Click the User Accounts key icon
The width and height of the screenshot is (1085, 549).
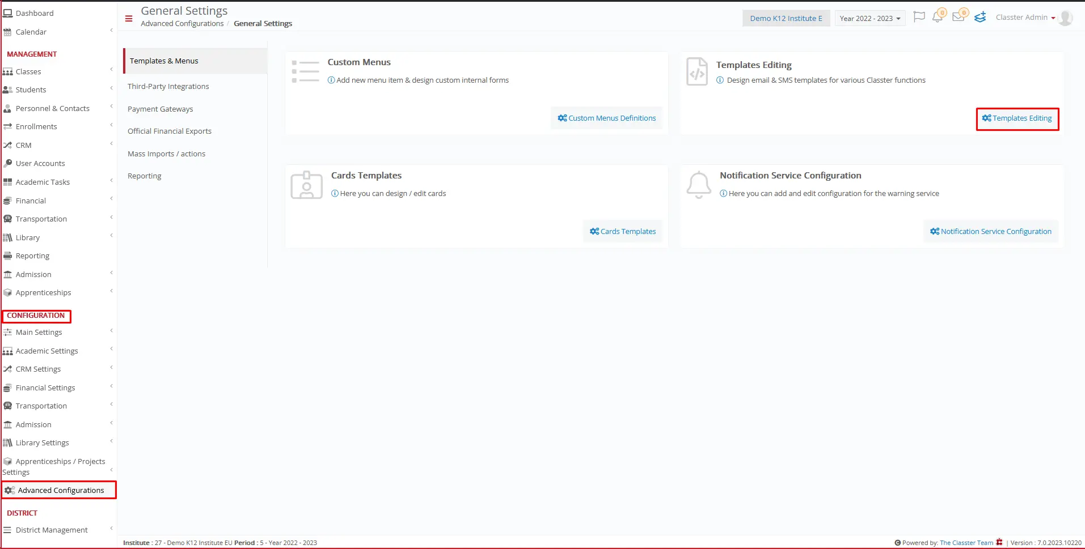pos(8,164)
